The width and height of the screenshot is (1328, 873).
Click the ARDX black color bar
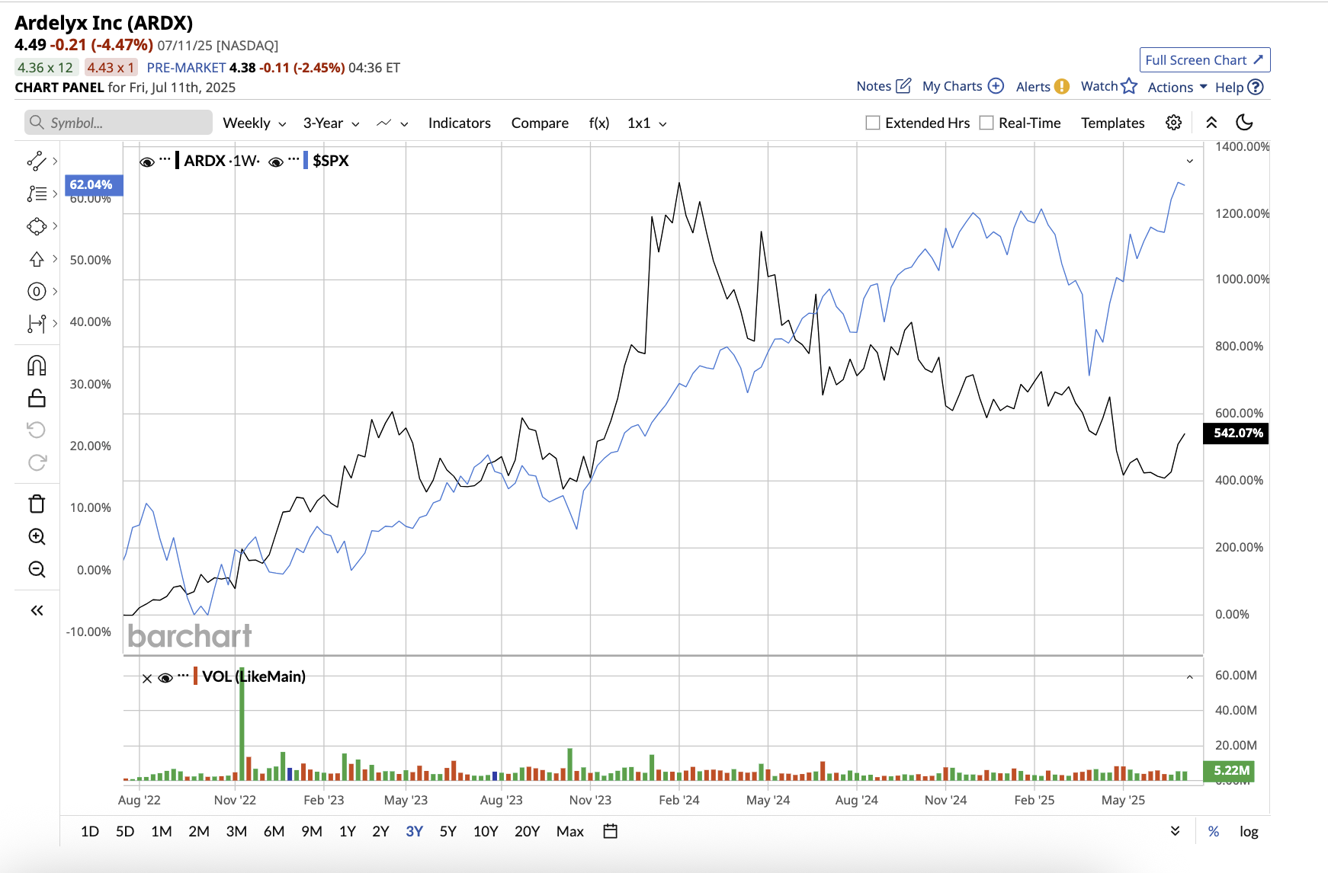(177, 160)
